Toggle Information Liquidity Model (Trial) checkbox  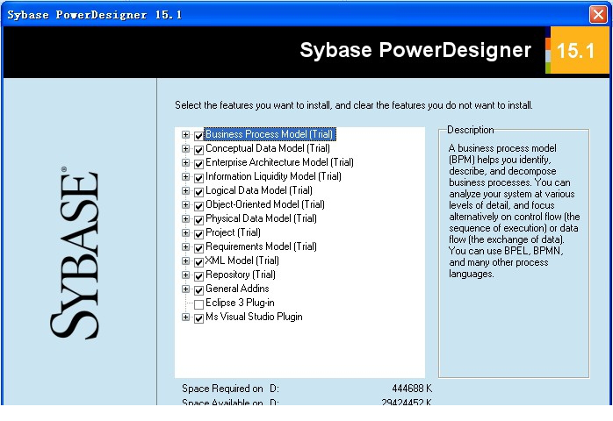pyautogui.click(x=198, y=178)
